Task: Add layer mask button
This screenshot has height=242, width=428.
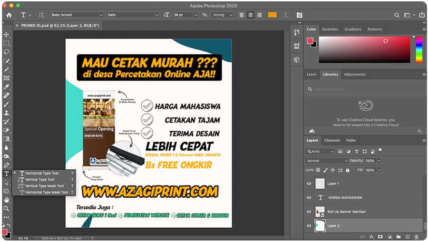Action: pyautogui.click(x=380, y=237)
